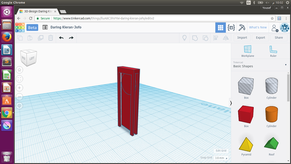Open Ubuntu Dash search
The image size is (291, 164).
pyautogui.click(x=7, y=12)
